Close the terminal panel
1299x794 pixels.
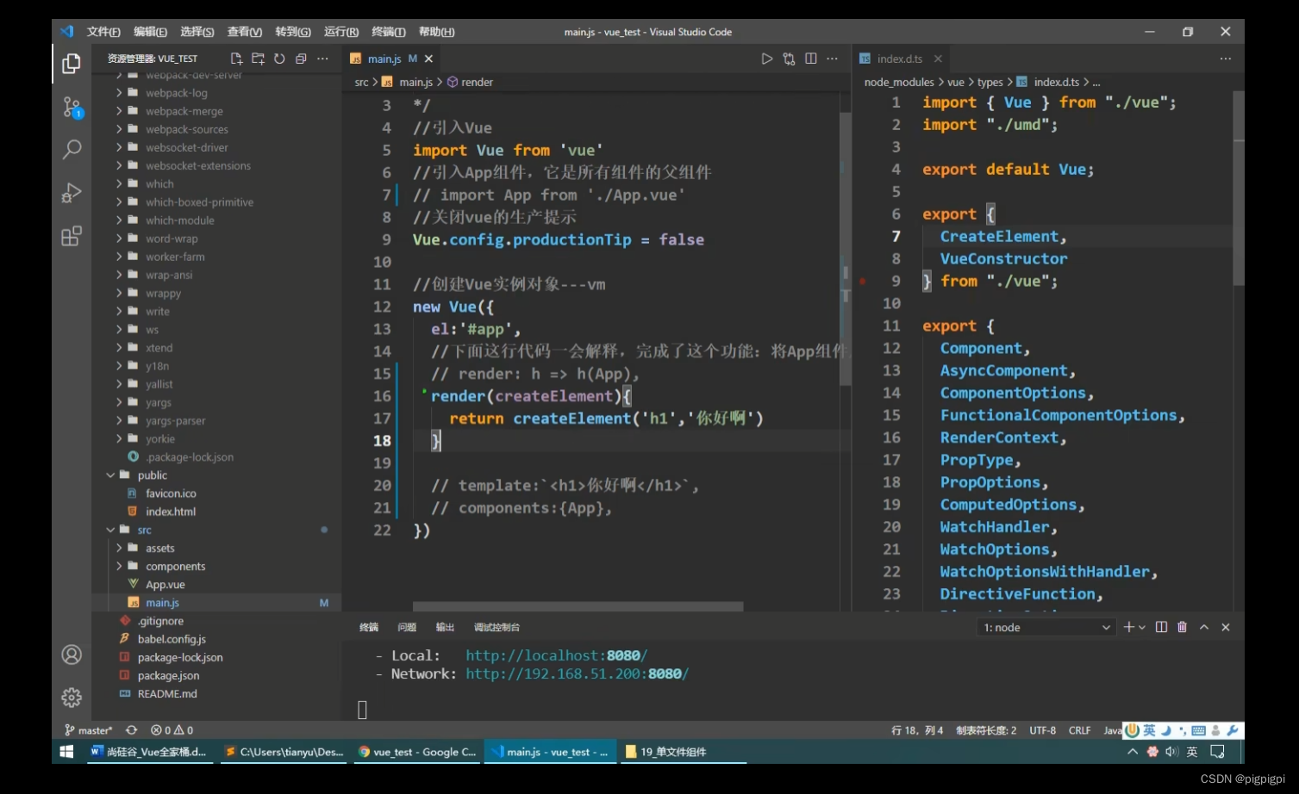click(x=1226, y=627)
